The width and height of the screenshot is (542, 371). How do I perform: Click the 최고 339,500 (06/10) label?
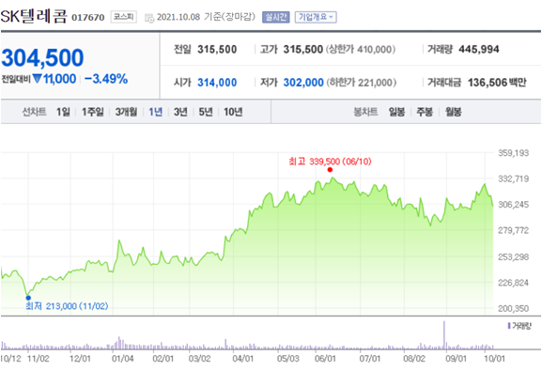[x=330, y=162]
